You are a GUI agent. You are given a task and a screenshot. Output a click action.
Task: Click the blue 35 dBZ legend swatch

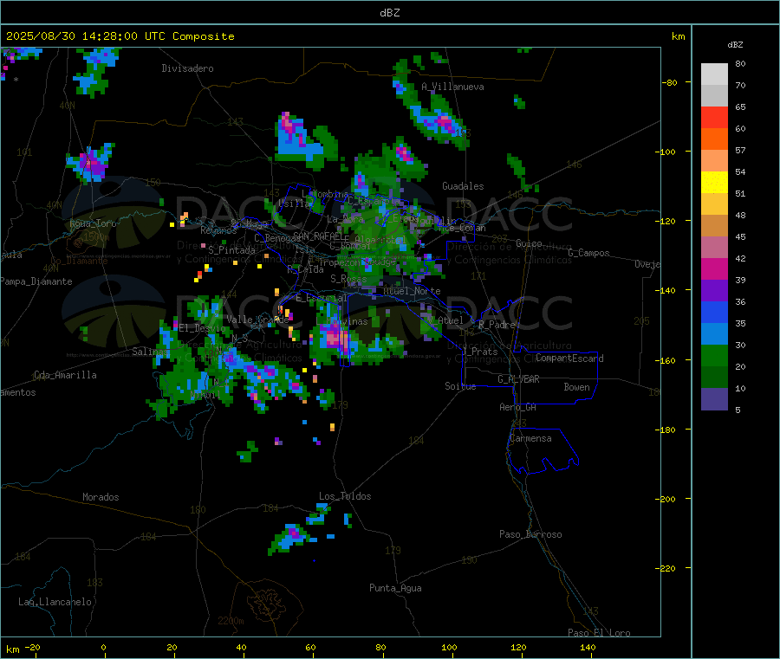pos(714,312)
